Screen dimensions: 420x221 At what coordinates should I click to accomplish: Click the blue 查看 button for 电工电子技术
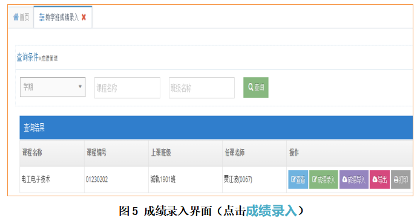click(298, 179)
